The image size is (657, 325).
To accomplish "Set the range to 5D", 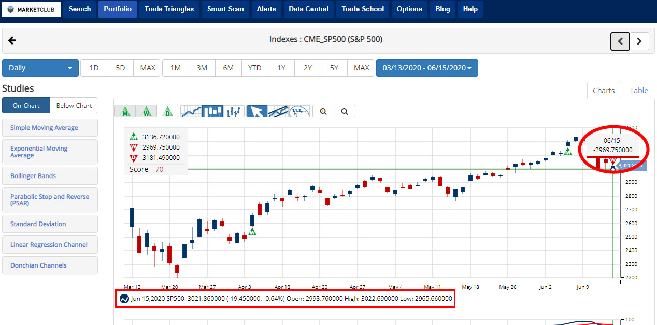I will (121, 68).
